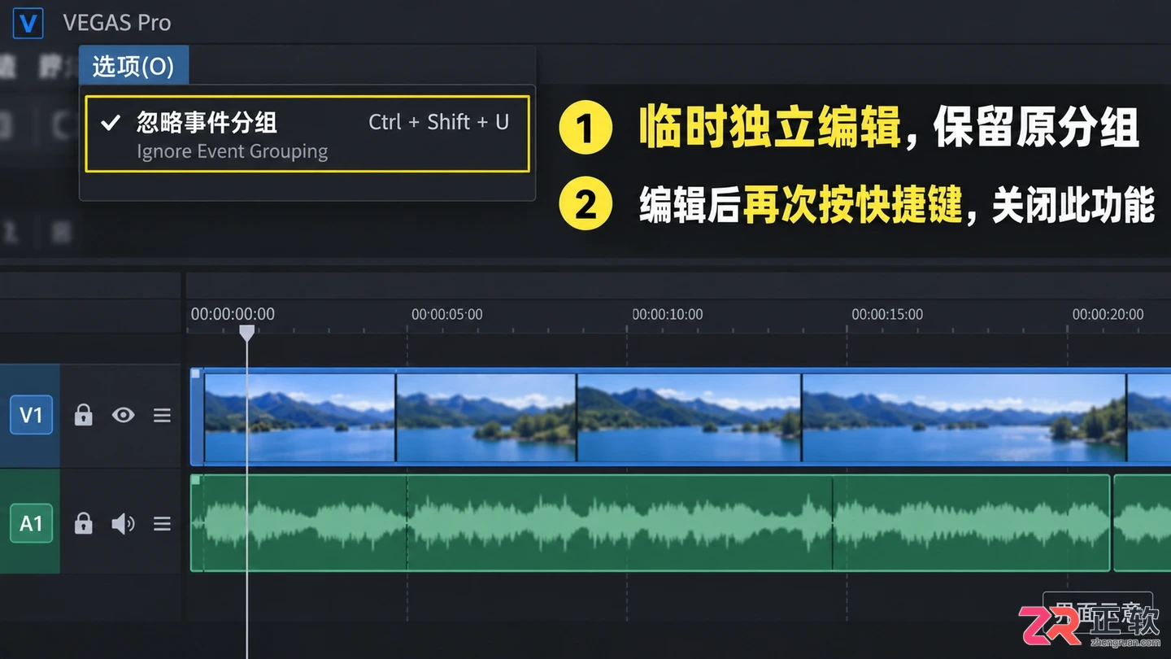Select the first video clip on V1

(299, 417)
